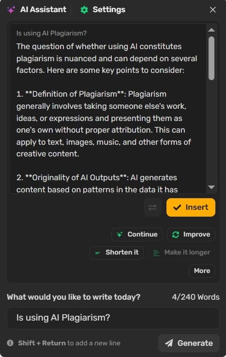Click the Make it longer option
The height and width of the screenshot is (357, 226).
click(x=181, y=253)
